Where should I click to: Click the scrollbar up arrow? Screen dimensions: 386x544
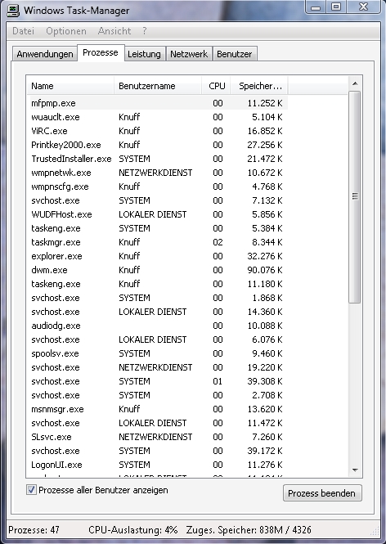[x=355, y=83]
